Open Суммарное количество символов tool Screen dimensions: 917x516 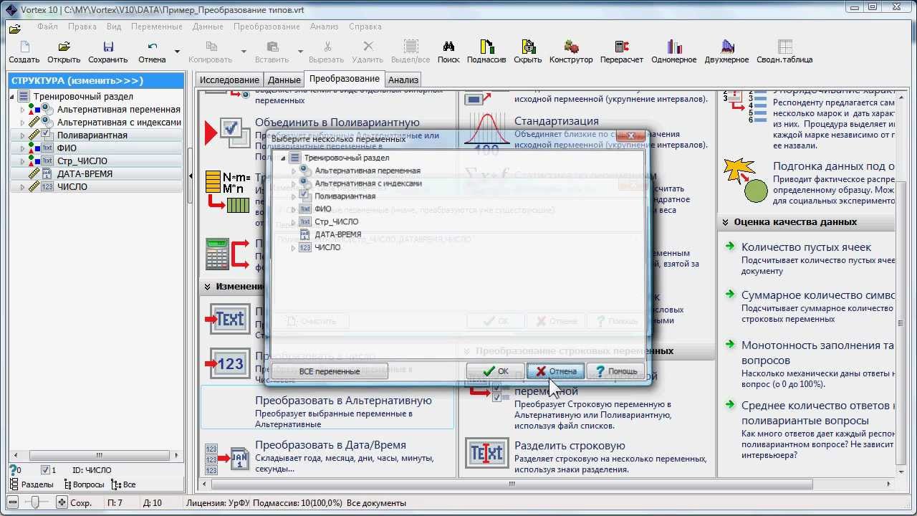817,295
